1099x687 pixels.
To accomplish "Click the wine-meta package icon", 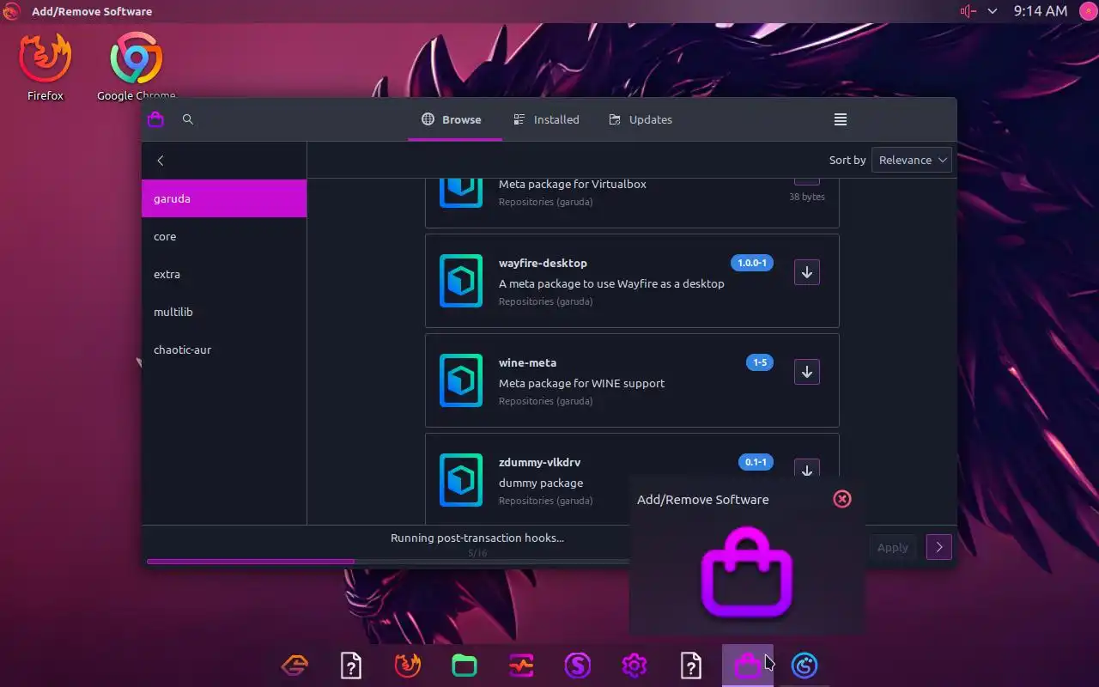I will (461, 380).
